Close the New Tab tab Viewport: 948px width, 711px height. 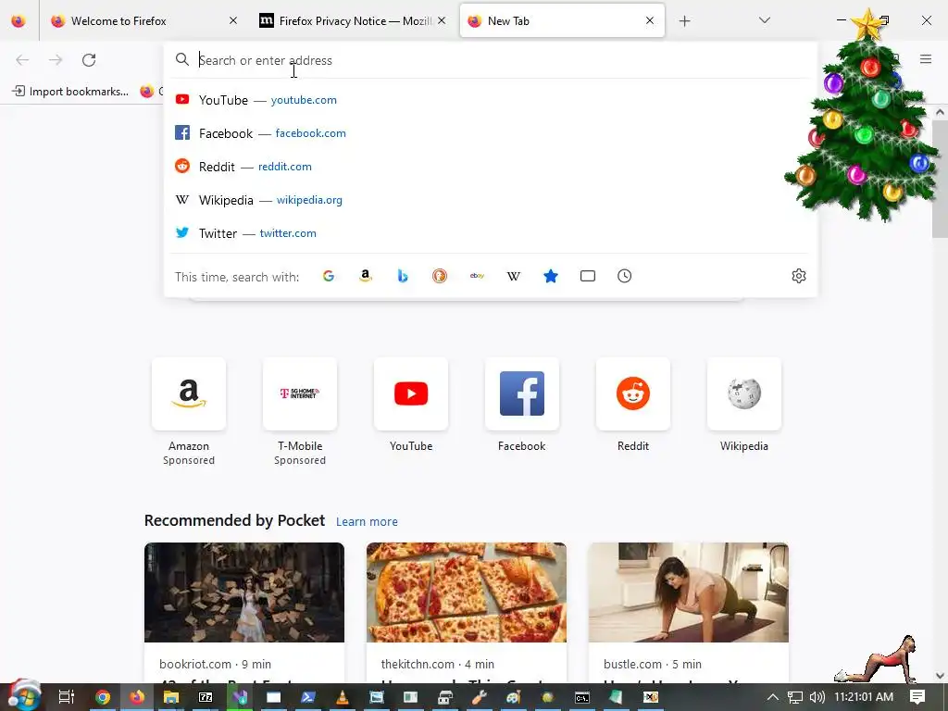(x=650, y=20)
